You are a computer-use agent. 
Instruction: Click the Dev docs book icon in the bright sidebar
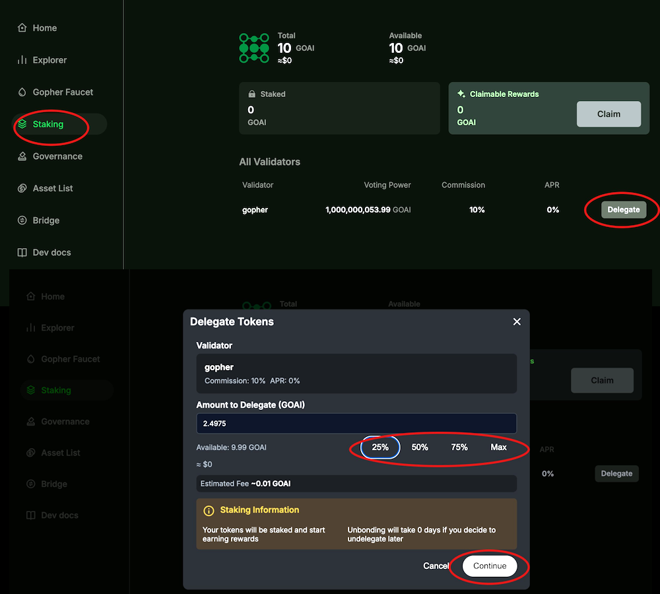pos(22,253)
